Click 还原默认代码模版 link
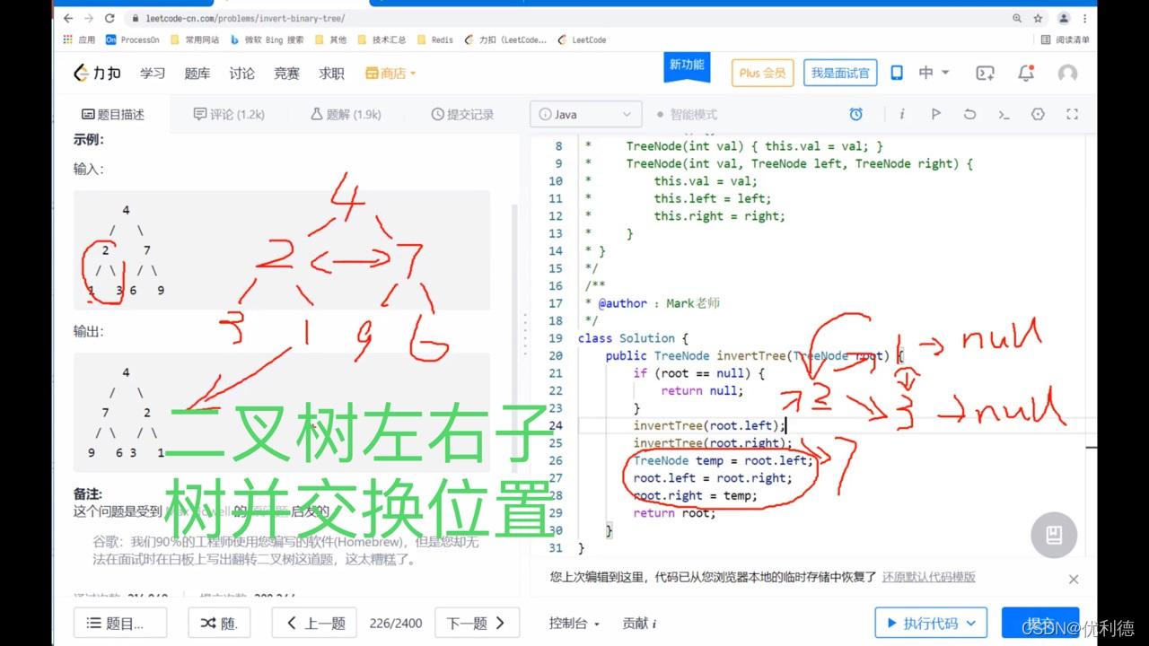Image resolution: width=1149 pixels, height=646 pixels. click(928, 577)
